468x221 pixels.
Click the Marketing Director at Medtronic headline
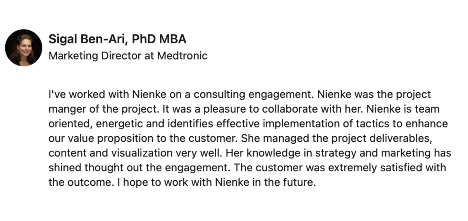point(128,55)
